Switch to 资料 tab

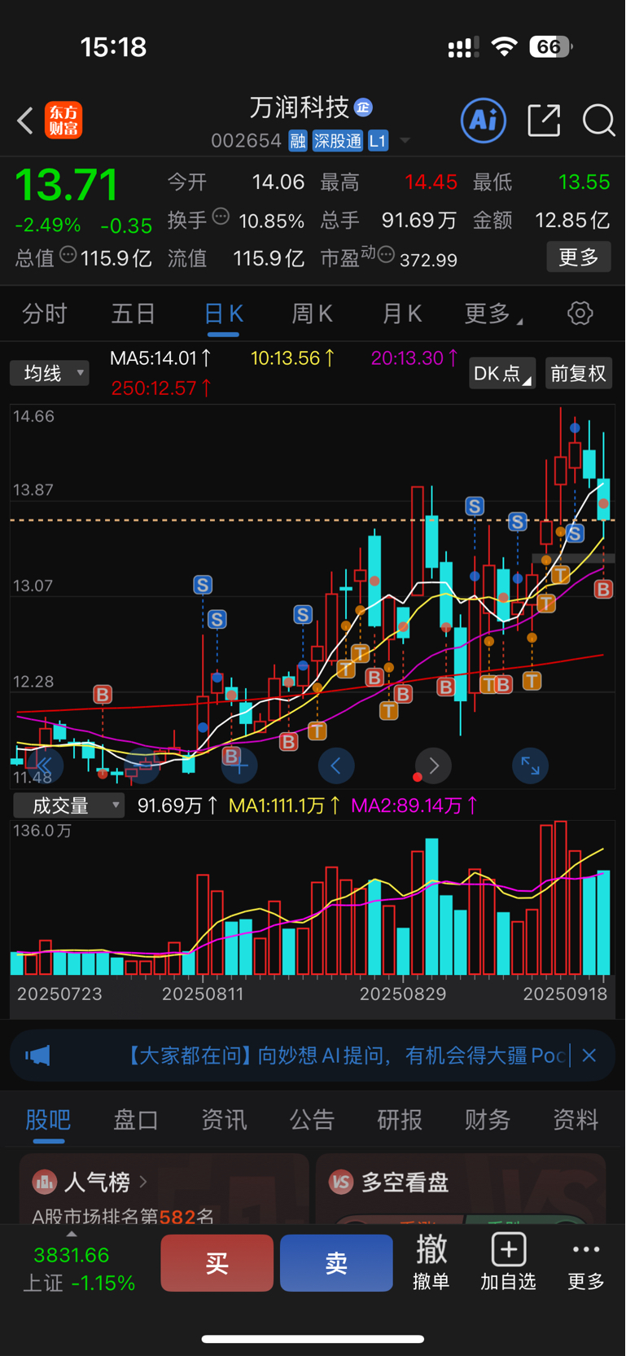576,1120
